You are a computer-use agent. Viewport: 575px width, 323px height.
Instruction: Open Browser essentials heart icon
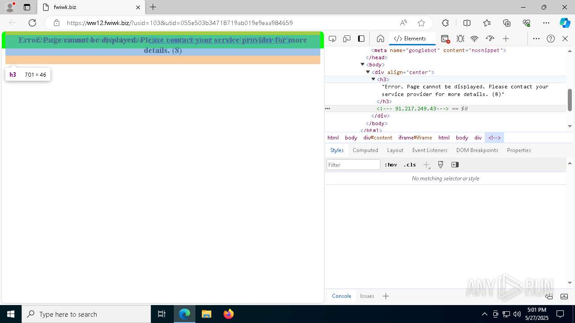tap(526, 23)
